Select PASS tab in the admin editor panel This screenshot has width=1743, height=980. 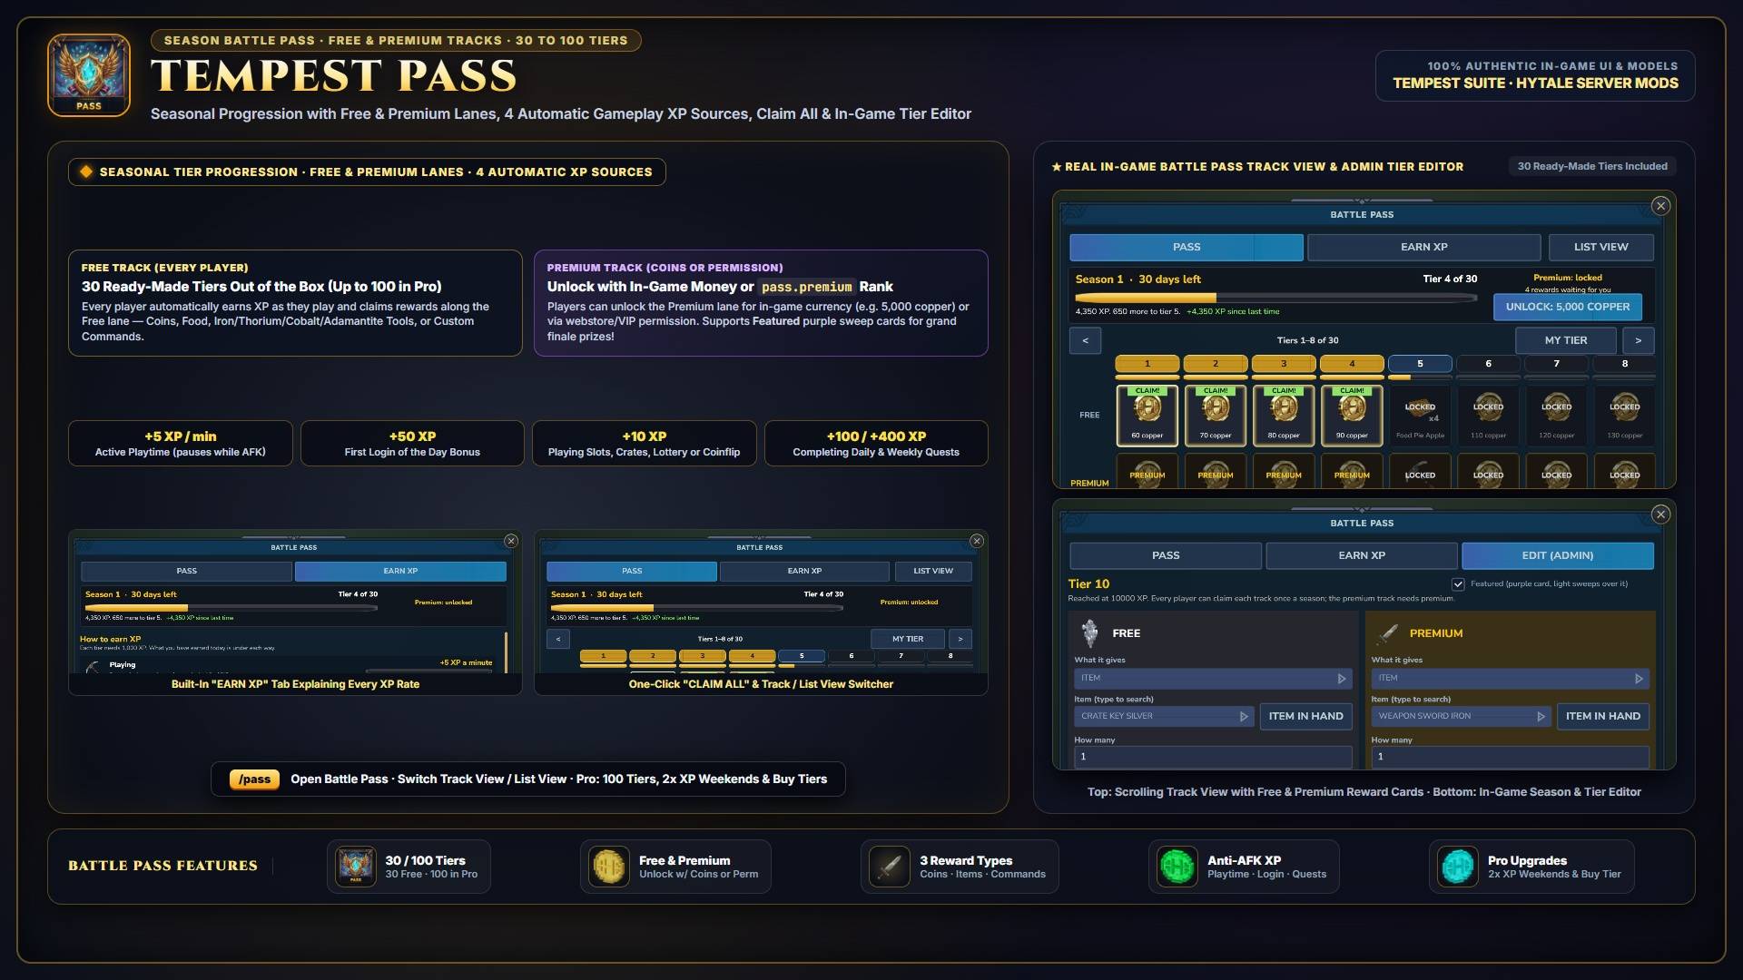tap(1166, 555)
